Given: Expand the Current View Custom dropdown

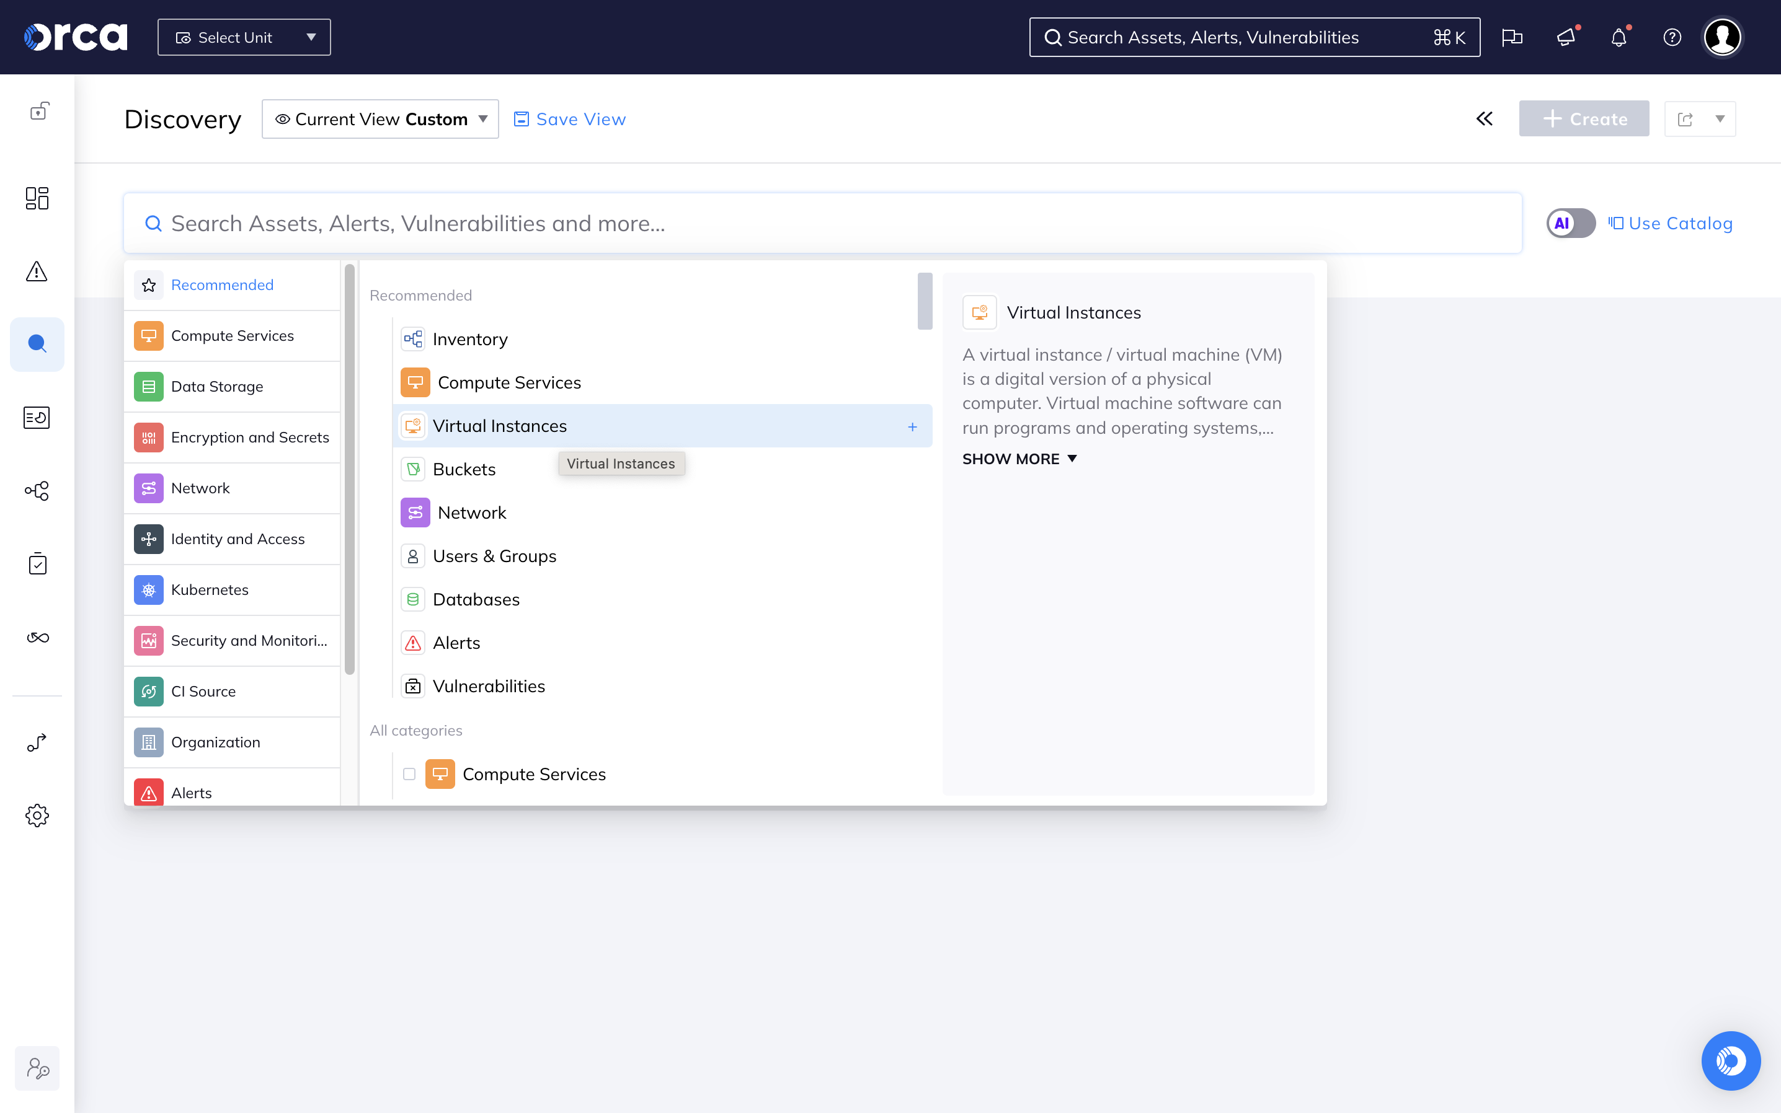Looking at the screenshot, I should (x=380, y=118).
